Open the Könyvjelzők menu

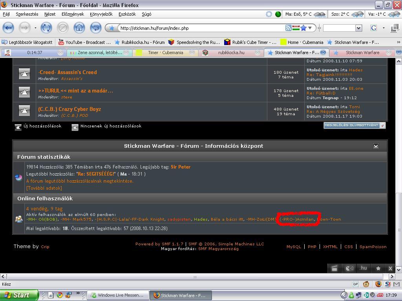tap(101, 14)
